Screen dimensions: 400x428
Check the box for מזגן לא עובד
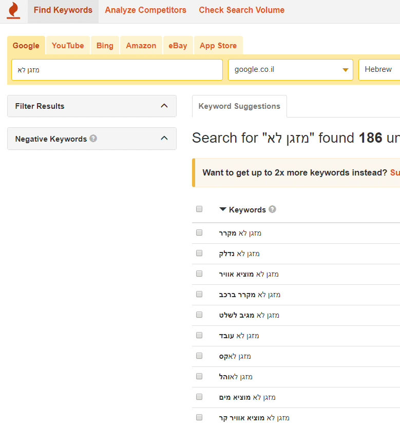coord(199,335)
